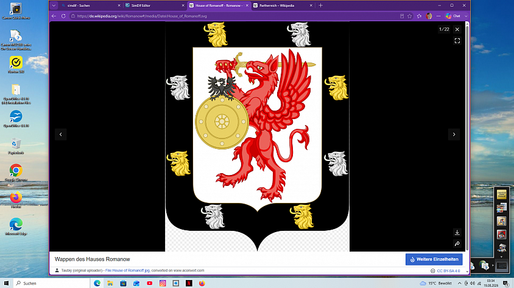Open the browser settings and more menu
Viewport: 514px width, 288px height.
(438, 16)
